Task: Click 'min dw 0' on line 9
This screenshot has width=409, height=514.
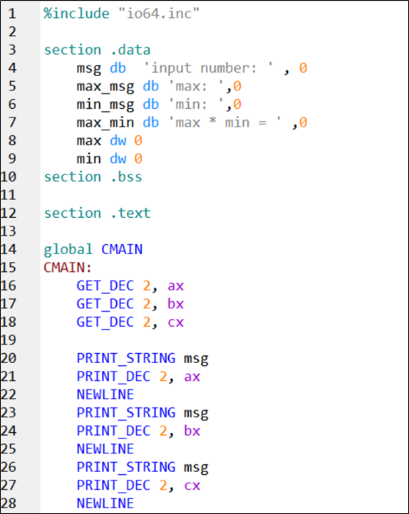Action: point(110,159)
